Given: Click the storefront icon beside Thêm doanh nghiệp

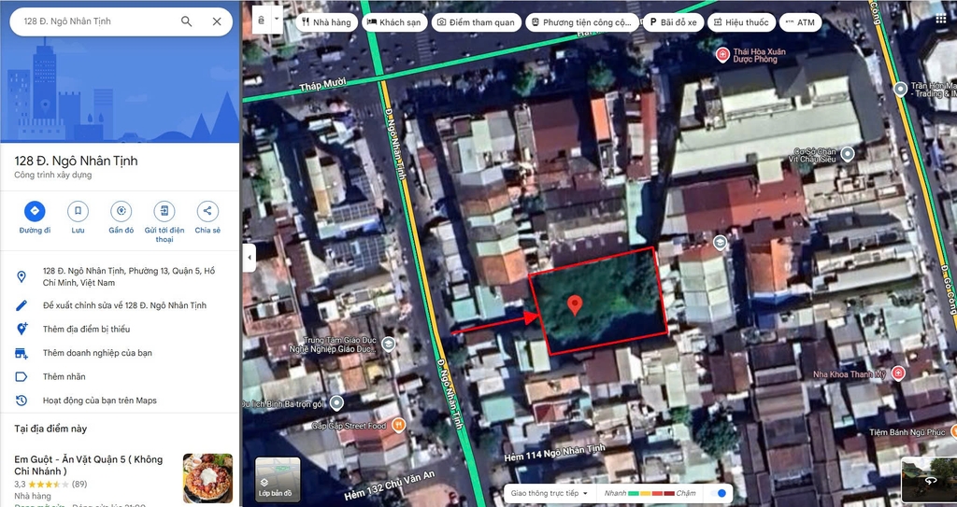Looking at the screenshot, I should [x=21, y=353].
